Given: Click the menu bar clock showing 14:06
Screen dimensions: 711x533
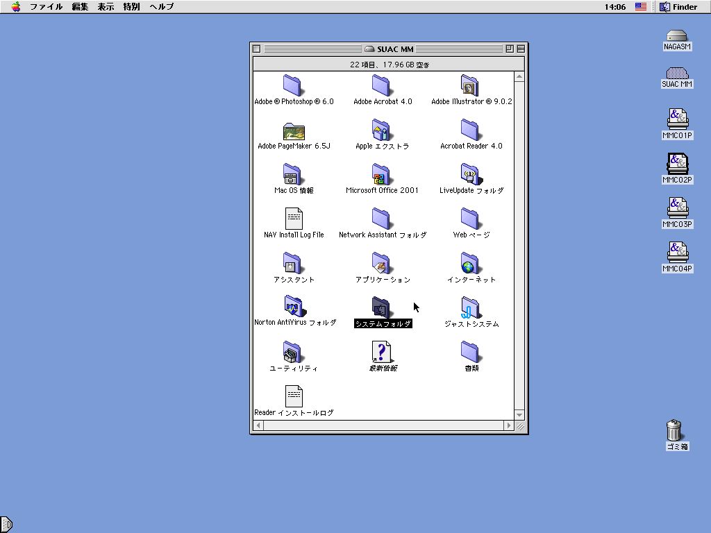Looking at the screenshot, I should pos(614,7).
